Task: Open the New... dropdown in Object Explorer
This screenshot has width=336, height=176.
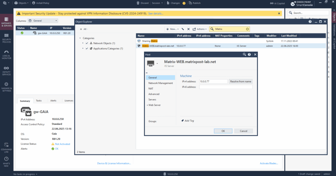Action: [x=172, y=29]
